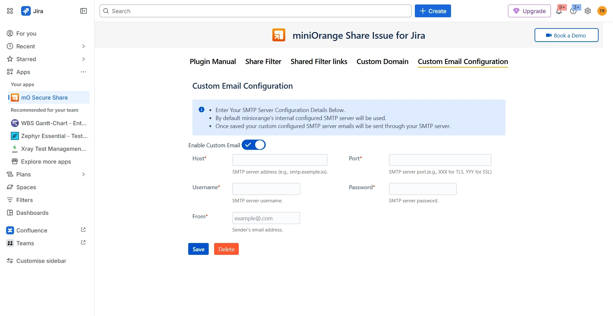Collapse the sidebar with the panel icon
This screenshot has width=613, height=316.
click(84, 11)
